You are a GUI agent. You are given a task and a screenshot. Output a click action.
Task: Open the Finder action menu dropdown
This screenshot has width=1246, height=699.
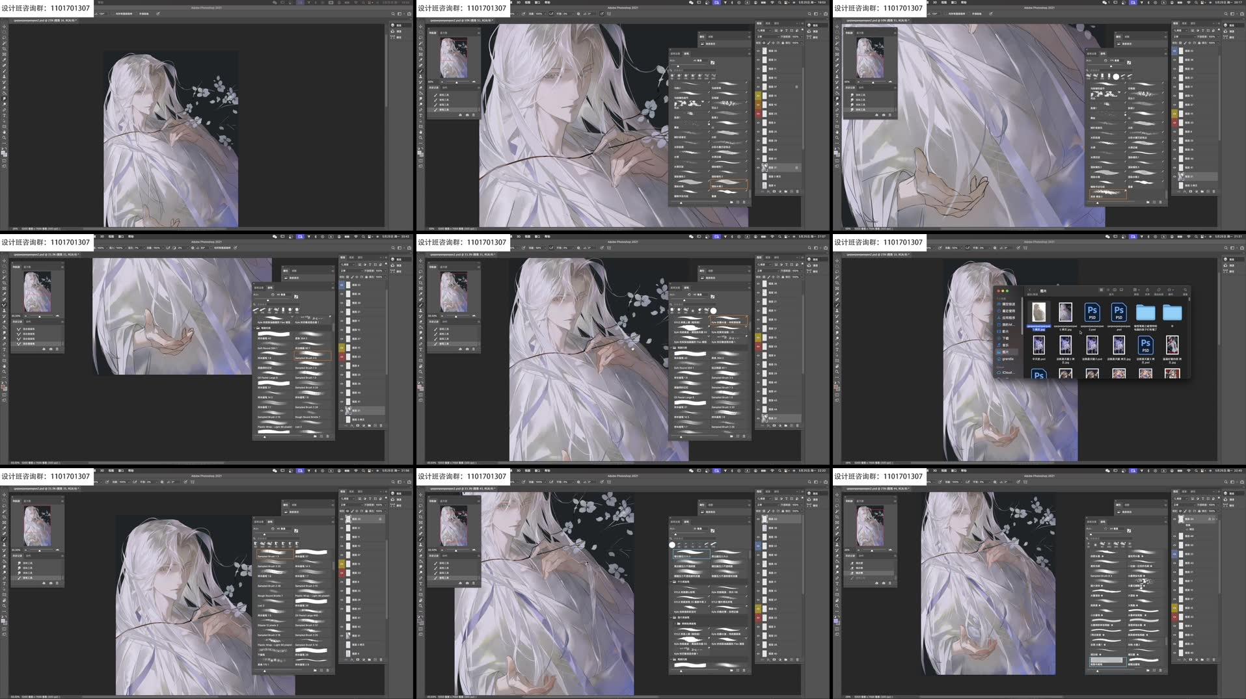pyautogui.click(x=1171, y=290)
